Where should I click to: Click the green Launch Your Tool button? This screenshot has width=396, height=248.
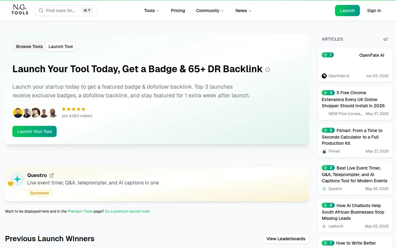pyautogui.click(x=34, y=131)
